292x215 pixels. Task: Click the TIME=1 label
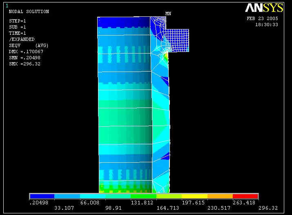[x=17, y=33]
